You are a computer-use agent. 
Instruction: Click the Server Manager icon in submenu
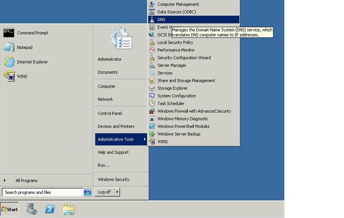[x=152, y=65]
